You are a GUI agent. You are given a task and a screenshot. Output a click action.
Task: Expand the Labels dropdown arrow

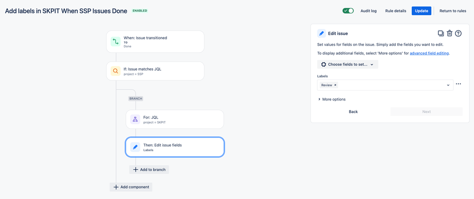pos(448,85)
